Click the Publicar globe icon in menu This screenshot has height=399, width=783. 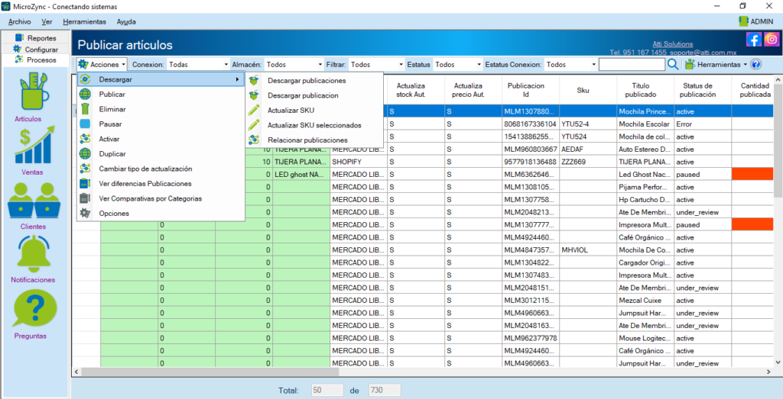coord(86,94)
